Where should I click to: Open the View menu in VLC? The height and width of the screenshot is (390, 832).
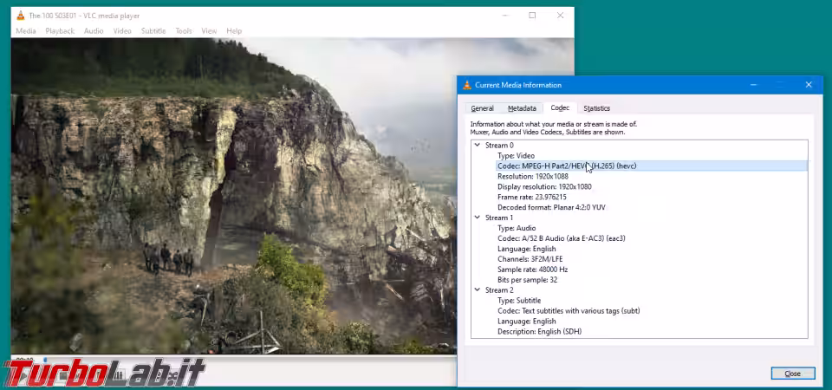pyautogui.click(x=209, y=31)
